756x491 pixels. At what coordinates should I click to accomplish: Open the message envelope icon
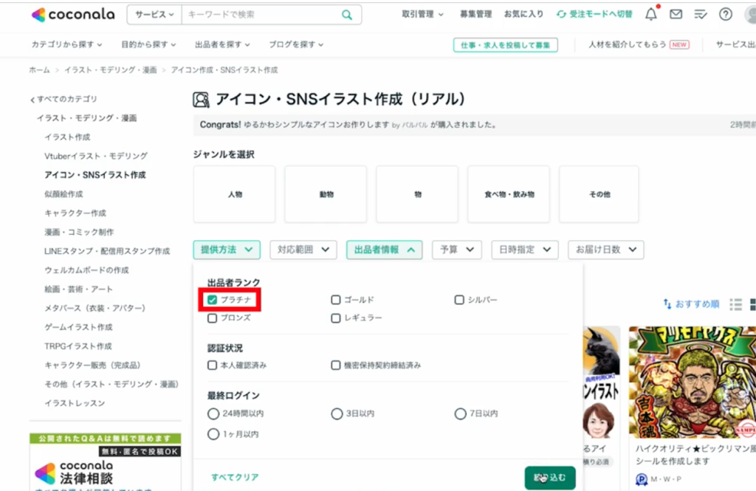point(676,14)
